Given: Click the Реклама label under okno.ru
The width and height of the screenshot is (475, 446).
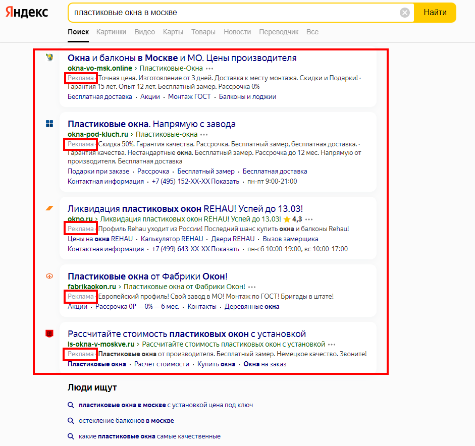Looking at the screenshot, I should click(81, 229).
